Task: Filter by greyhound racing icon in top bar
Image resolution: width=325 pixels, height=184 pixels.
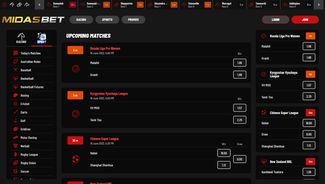Action: coord(27,4)
